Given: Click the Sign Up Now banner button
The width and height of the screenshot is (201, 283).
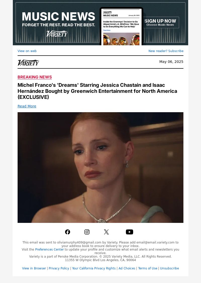Looking at the screenshot, I should pos(160,22).
